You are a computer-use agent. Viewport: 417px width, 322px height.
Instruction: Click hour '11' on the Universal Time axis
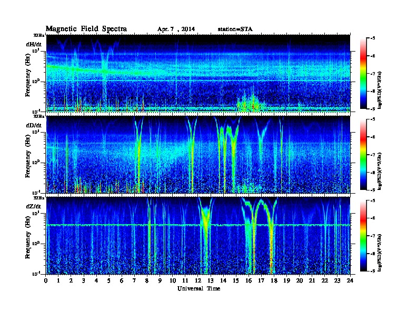[x=185, y=280]
